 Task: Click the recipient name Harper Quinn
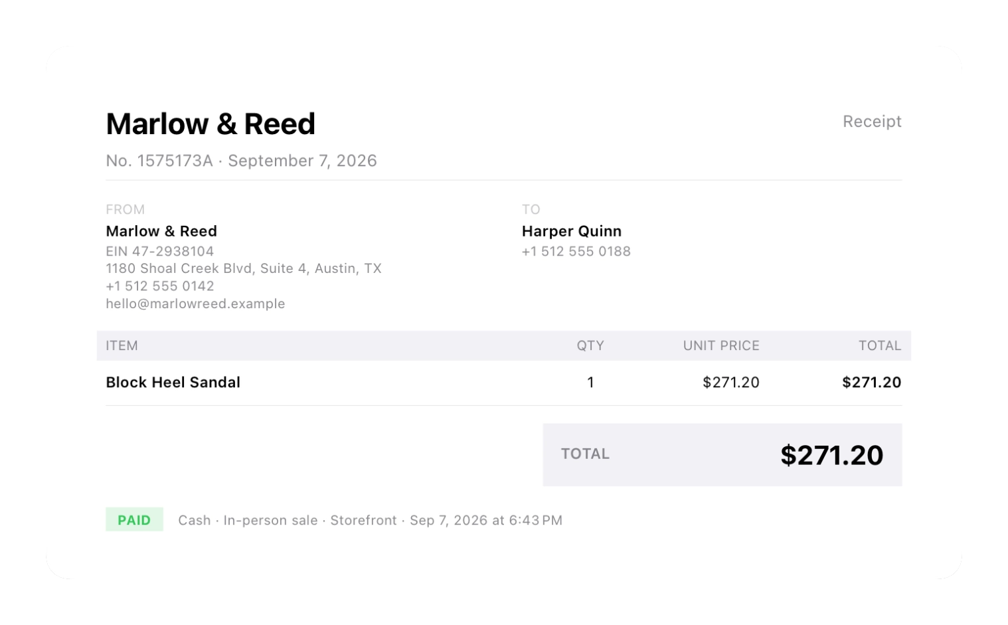572,231
